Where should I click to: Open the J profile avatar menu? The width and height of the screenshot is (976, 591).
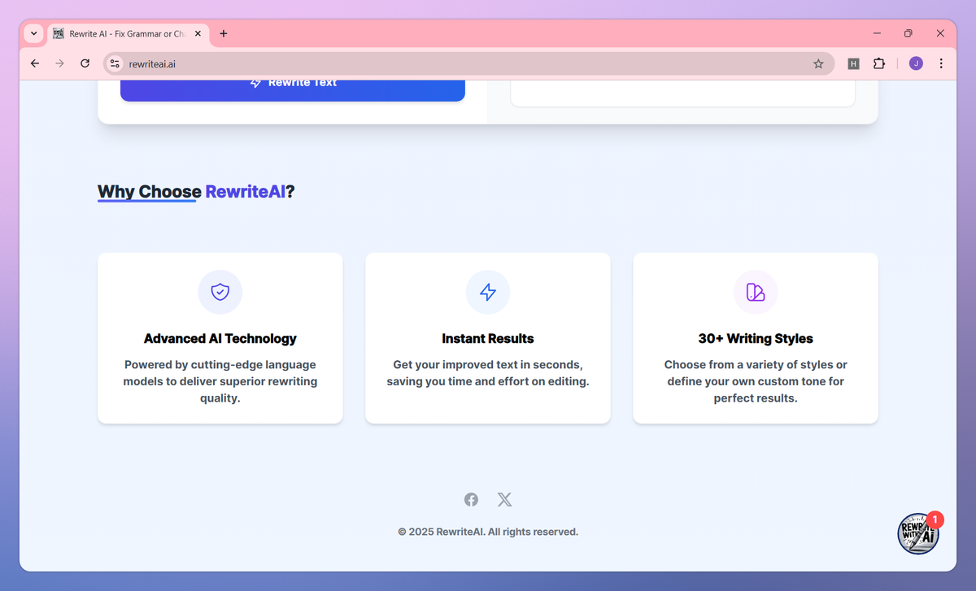(916, 63)
